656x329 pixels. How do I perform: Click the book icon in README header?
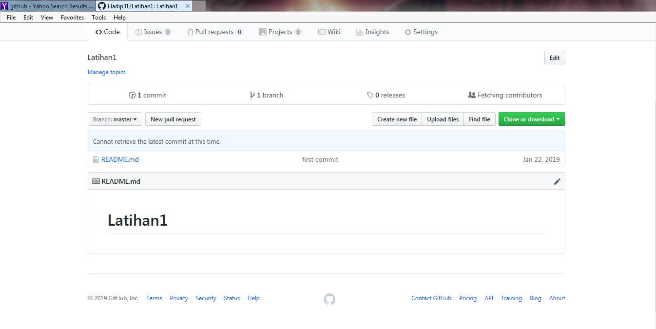(96, 181)
